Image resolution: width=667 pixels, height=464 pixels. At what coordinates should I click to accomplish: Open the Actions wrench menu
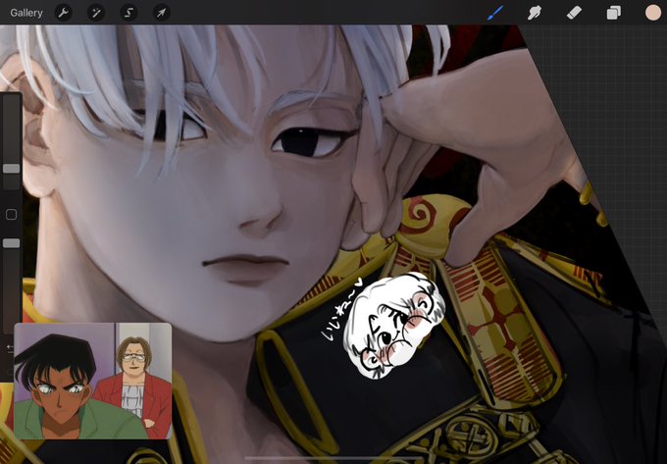coord(63,13)
